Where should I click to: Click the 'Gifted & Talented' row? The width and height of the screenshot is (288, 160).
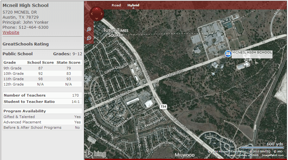[x=42, y=117]
